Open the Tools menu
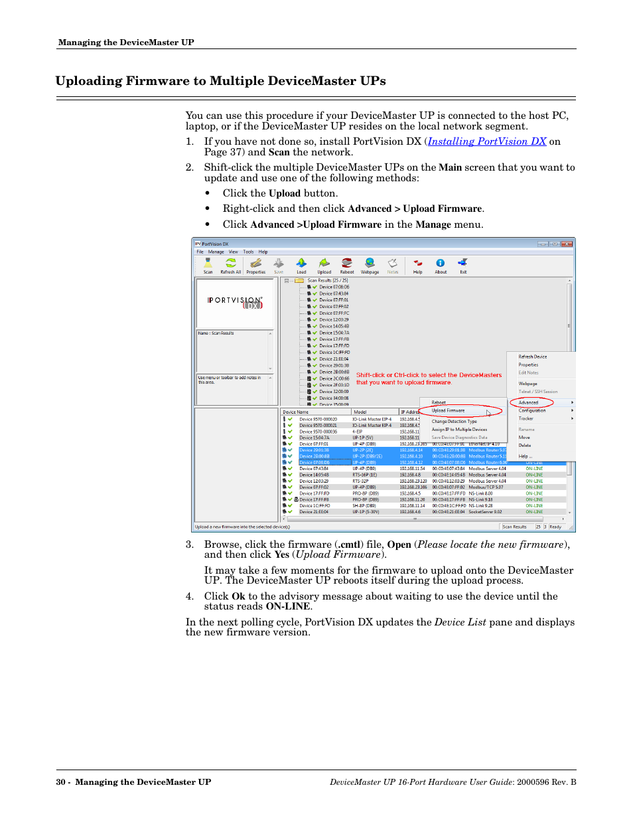The height and width of the screenshot is (820, 633). tap(248, 252)
